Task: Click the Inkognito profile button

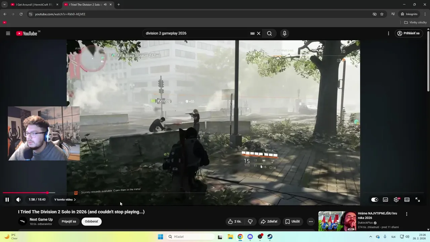Action: click(409, 14)
